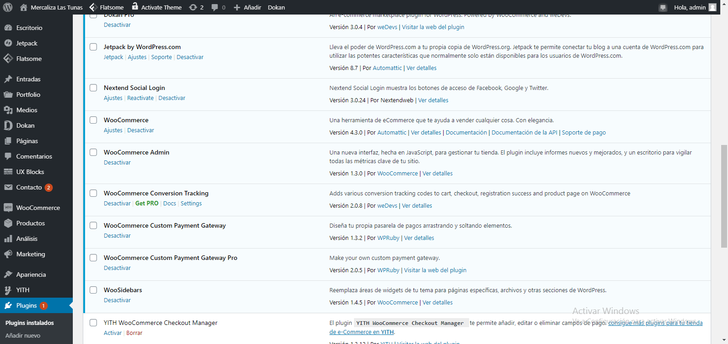Click the Comentarios bubble icon in sidebar
This screenshot has height=344, width=728.
(8, 156)
